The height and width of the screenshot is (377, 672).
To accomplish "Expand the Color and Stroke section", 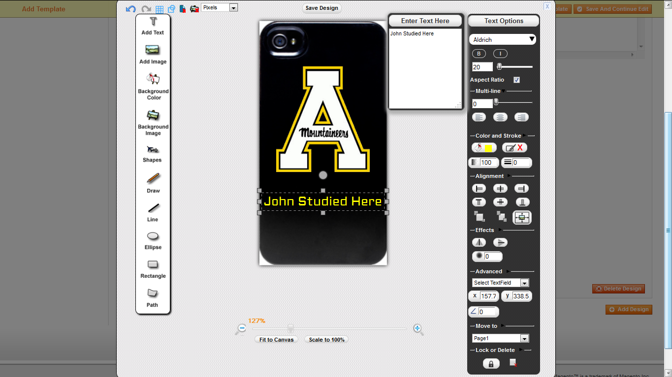I will coord(524,136).
